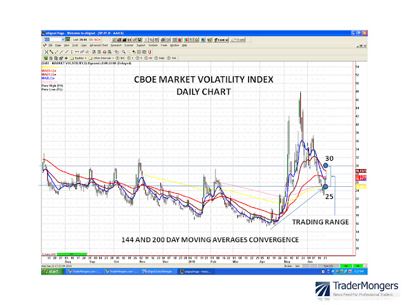Click the print icon in toolbar
The width and height of the screenshot is (407, 305).
click(x=163, y=39)
